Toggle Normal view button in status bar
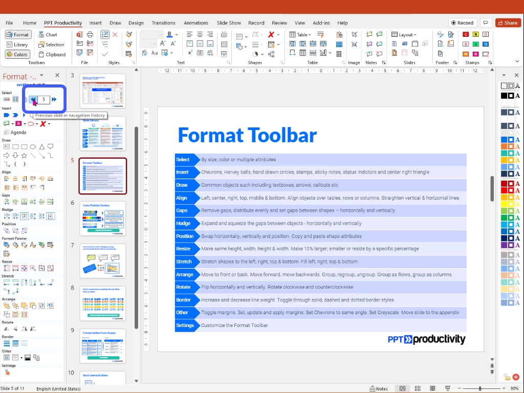524x393 pixels. 403,388
